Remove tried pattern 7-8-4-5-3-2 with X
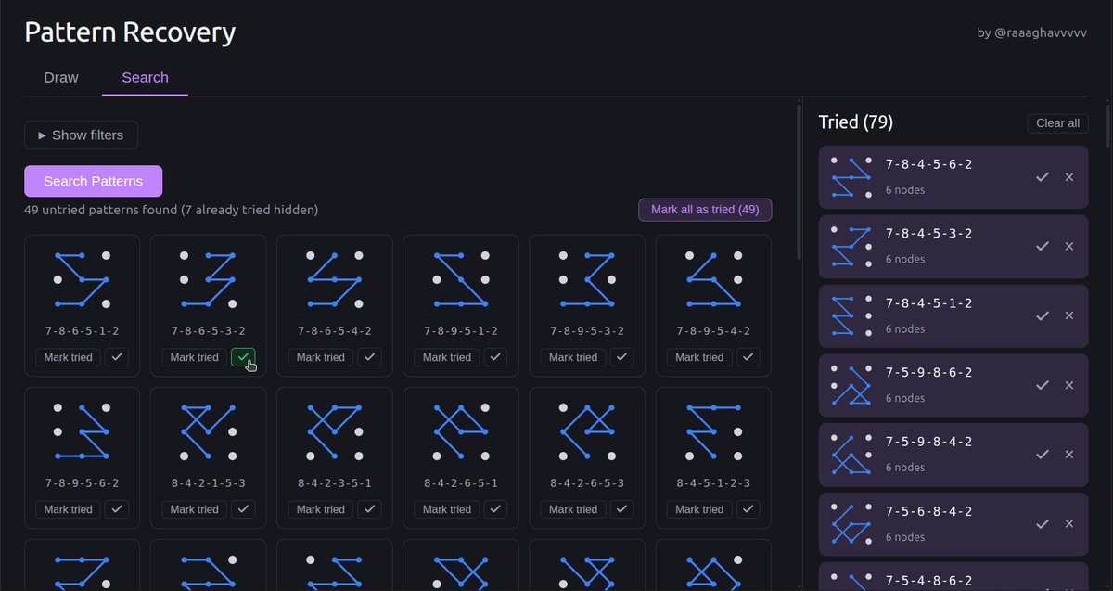The width and height of the screenshot is (1113, 591). coord(1069,246)
